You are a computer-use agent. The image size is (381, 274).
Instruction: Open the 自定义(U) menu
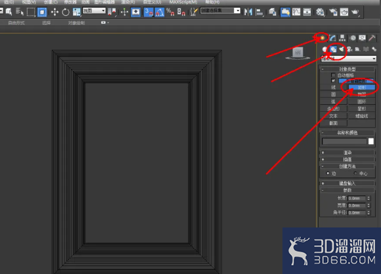152,2
